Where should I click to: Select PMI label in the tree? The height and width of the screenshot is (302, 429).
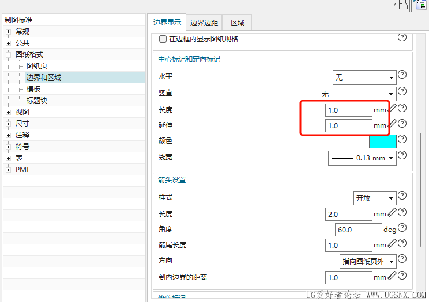22,170
